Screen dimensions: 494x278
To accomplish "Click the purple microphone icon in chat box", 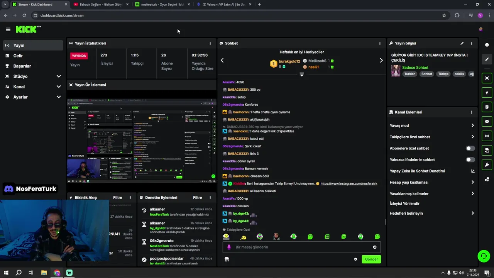I will point(229,247).
